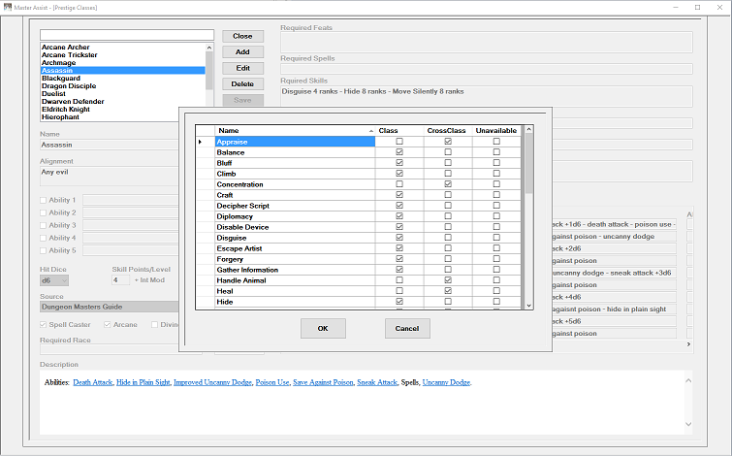Screen dimensions: 732x456
Task: Toggle the Spell Caster checkbox
Action: coord(43,324)
